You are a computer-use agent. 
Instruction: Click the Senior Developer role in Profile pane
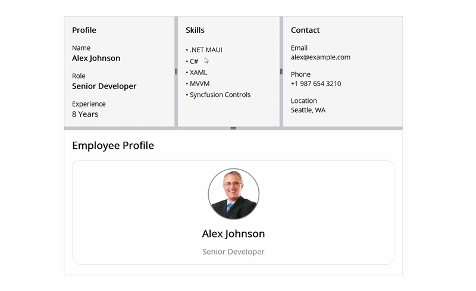click(x=104, y=86)
